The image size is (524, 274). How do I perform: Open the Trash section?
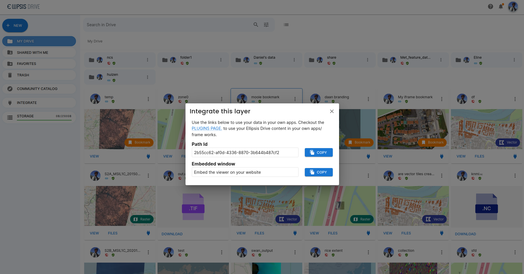(39, 75)
